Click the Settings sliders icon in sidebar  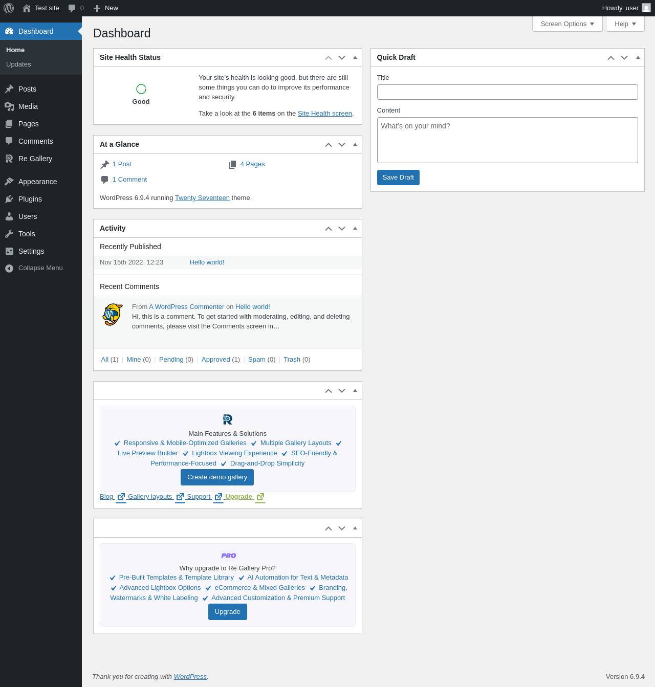[x=9, y=251]
